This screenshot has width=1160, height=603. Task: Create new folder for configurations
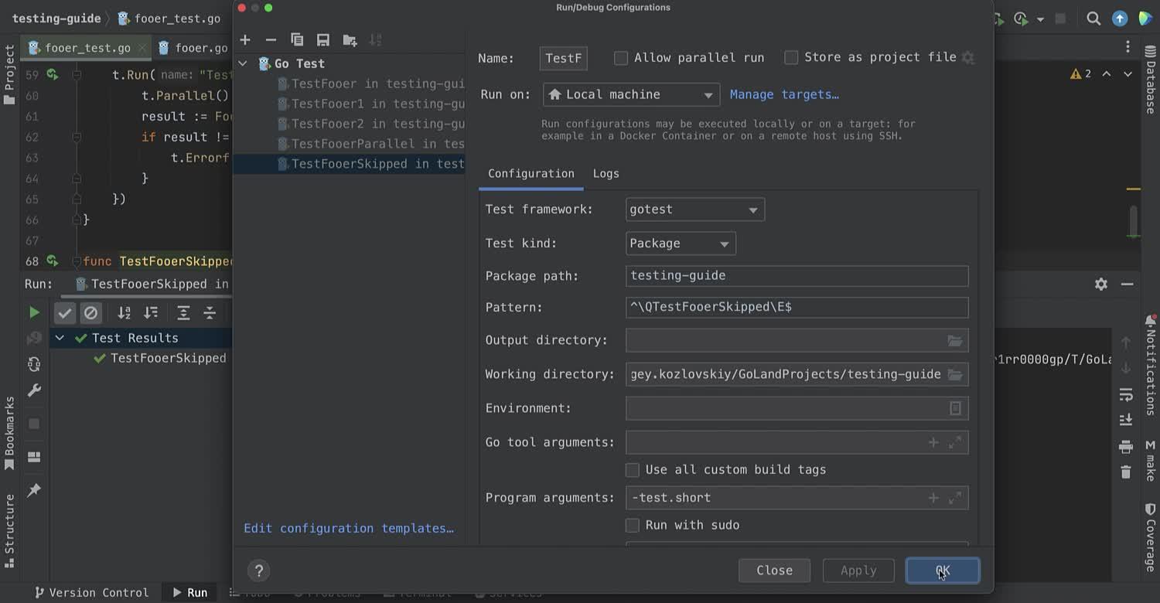350,40
